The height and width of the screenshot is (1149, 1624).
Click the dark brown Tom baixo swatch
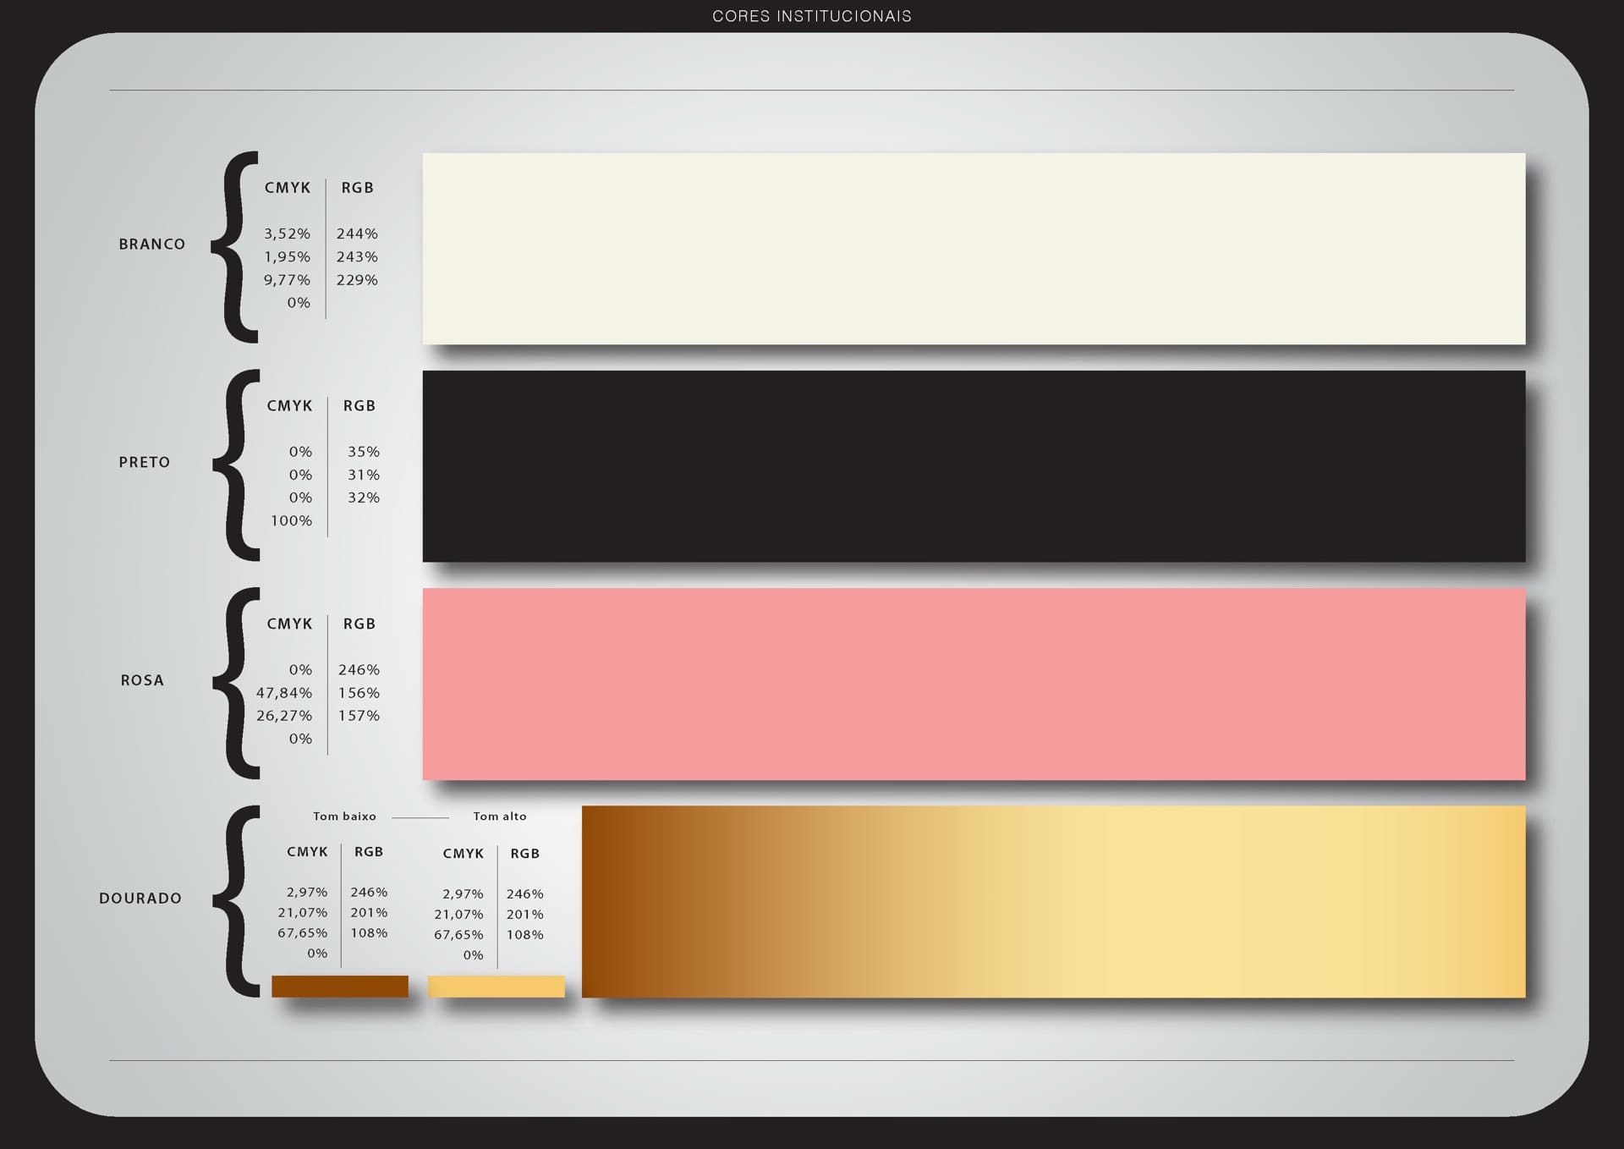pos(339,987)
